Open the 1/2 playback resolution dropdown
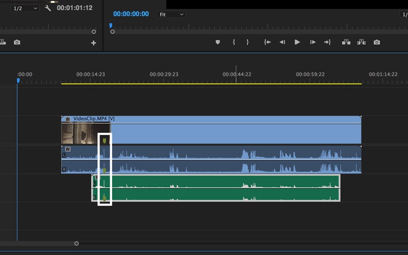The width and height of the screenshot is (408, 255). click(25, 8)
